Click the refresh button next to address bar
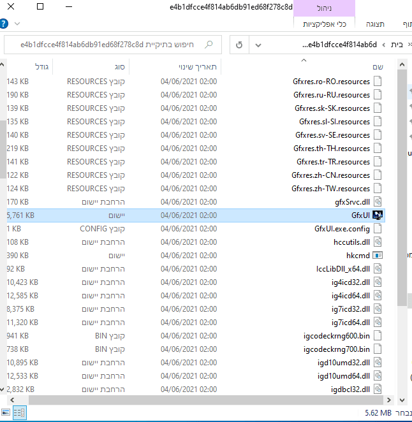412x422 pixels. (239, 45)
